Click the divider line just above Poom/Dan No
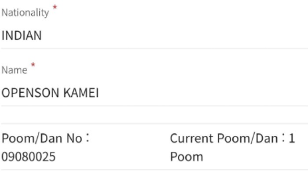Screen dimensions: 308x179 click(154, 124)
